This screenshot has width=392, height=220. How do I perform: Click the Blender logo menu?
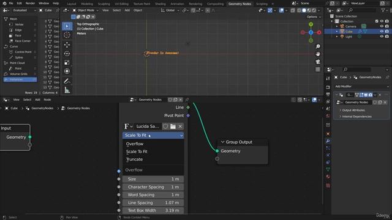(4, 4)
